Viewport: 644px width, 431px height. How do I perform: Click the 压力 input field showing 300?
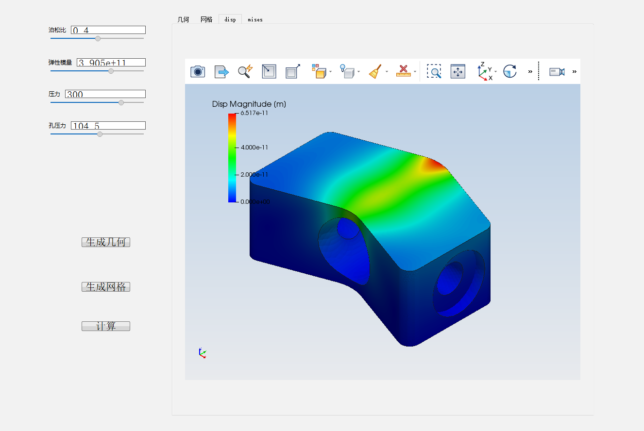(x=105, y=94)
